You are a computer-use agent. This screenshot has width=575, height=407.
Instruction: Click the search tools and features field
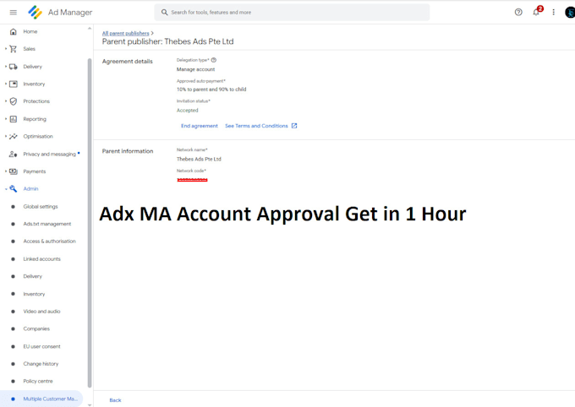(x=292, y=13)
